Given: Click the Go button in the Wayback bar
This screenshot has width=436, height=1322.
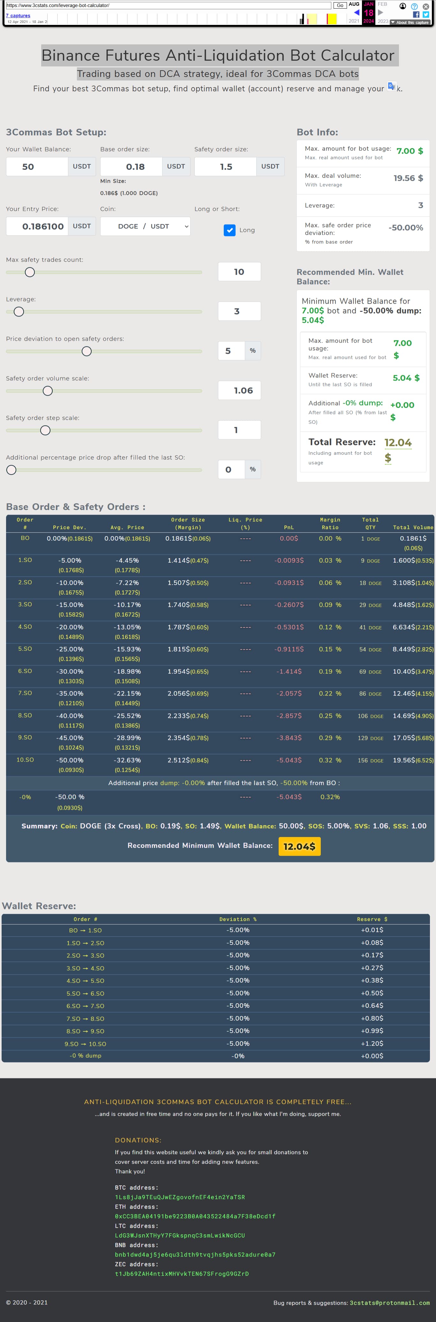Looking at the screenshot, I should 340,5.
